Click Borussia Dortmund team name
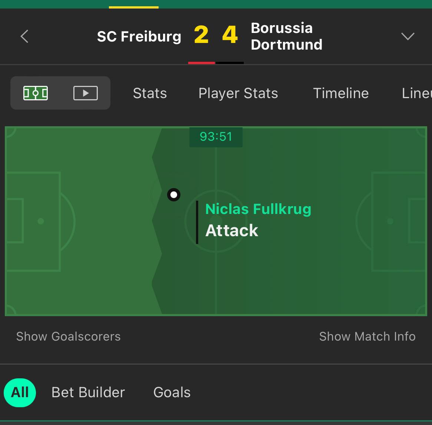 click(x=286, y=36)
